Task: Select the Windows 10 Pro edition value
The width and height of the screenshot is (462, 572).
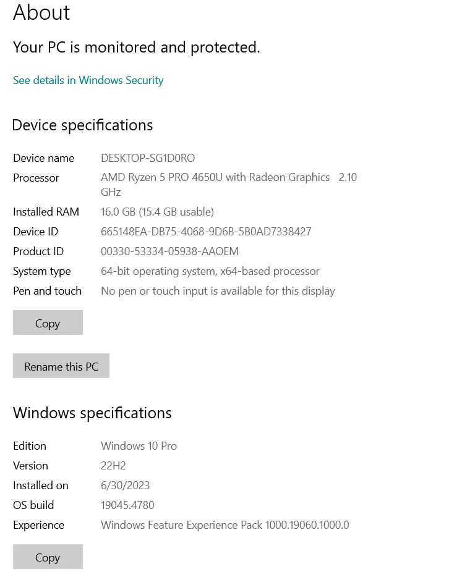Action: (x=139, y=446)
